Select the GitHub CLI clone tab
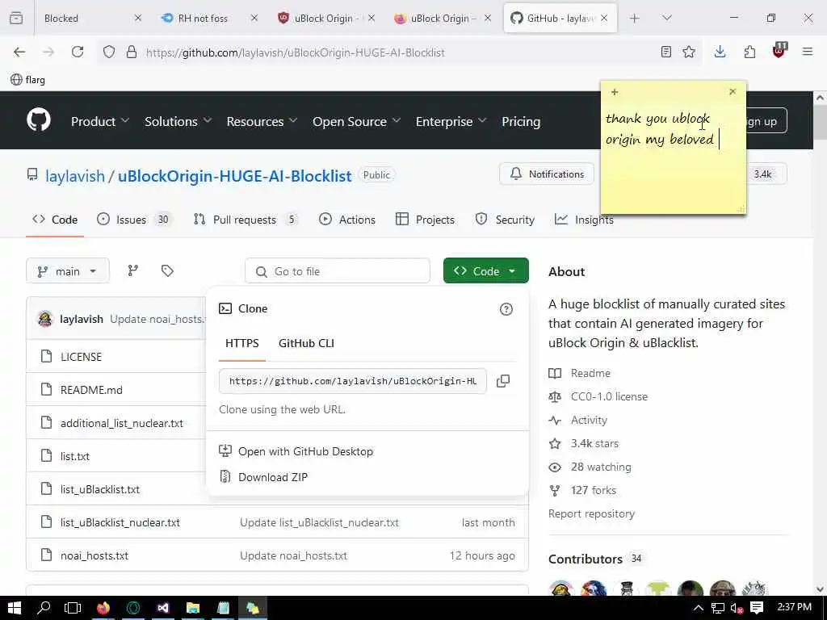Viewport: 827px width, 620px height. coord(306,343)
